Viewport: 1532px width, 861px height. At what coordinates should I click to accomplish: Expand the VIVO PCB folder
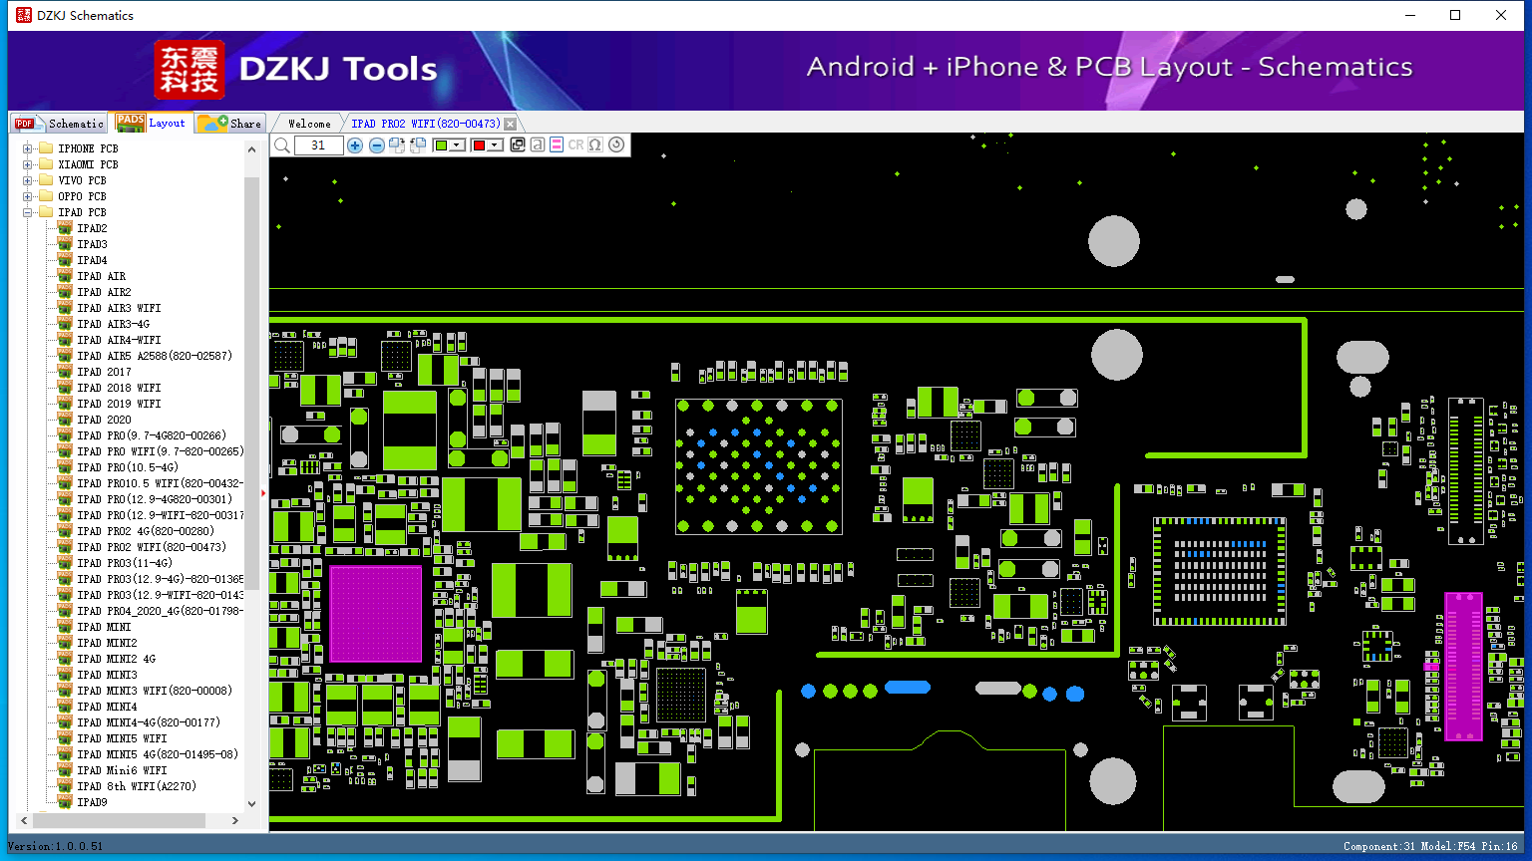(28, 180)
